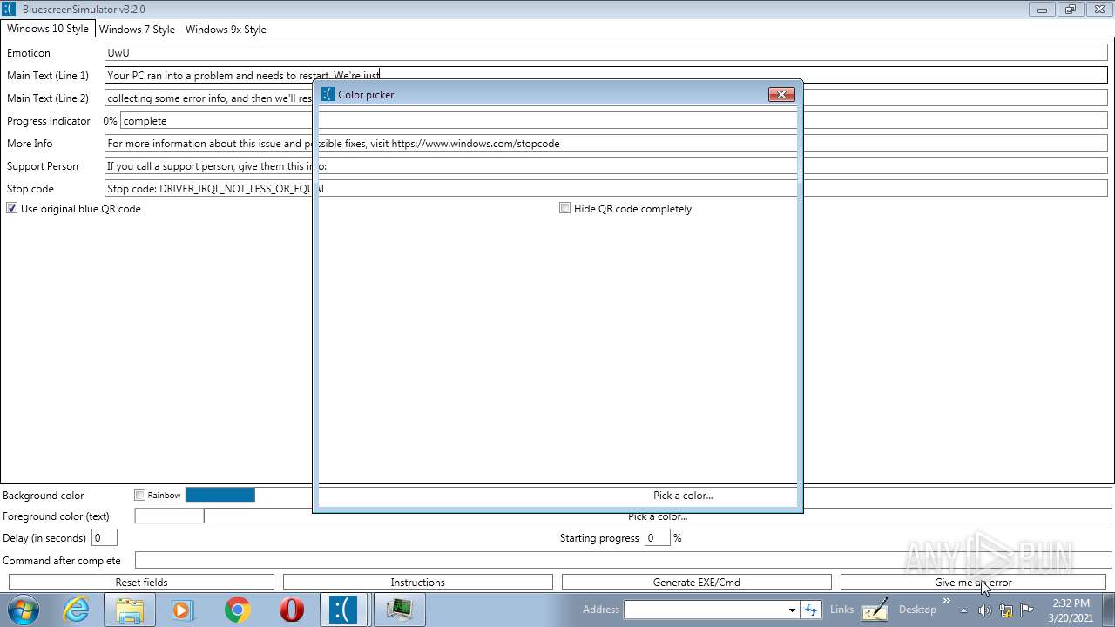Image resolution: width=1115 pixels, height=627 pixels.
Task: Switch to the Windows 9x Style tab
Action: [x=226, y=29]
